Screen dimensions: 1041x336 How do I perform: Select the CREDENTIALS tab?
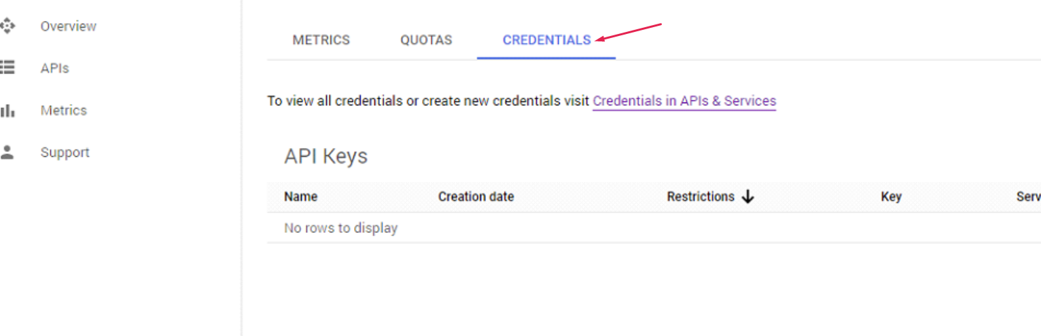tap(546, 40)
